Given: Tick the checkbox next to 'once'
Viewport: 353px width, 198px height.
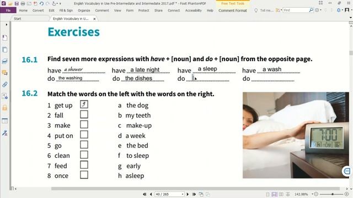Looking at the screenshot, I should (84, 175).
